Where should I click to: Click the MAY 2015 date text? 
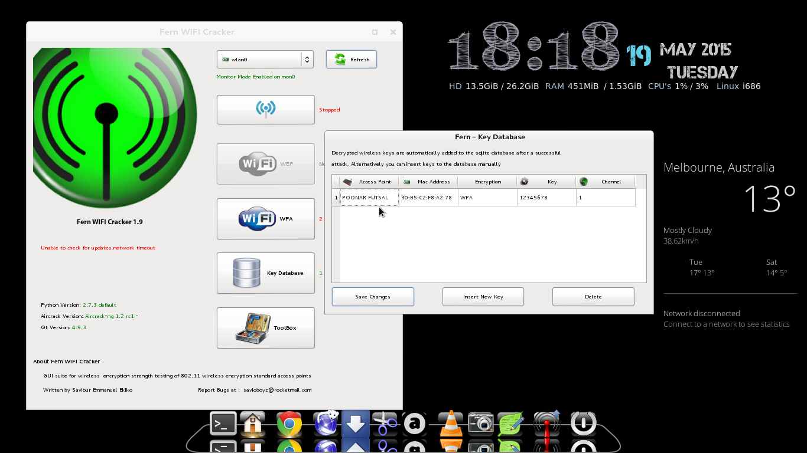click(696, 50)
